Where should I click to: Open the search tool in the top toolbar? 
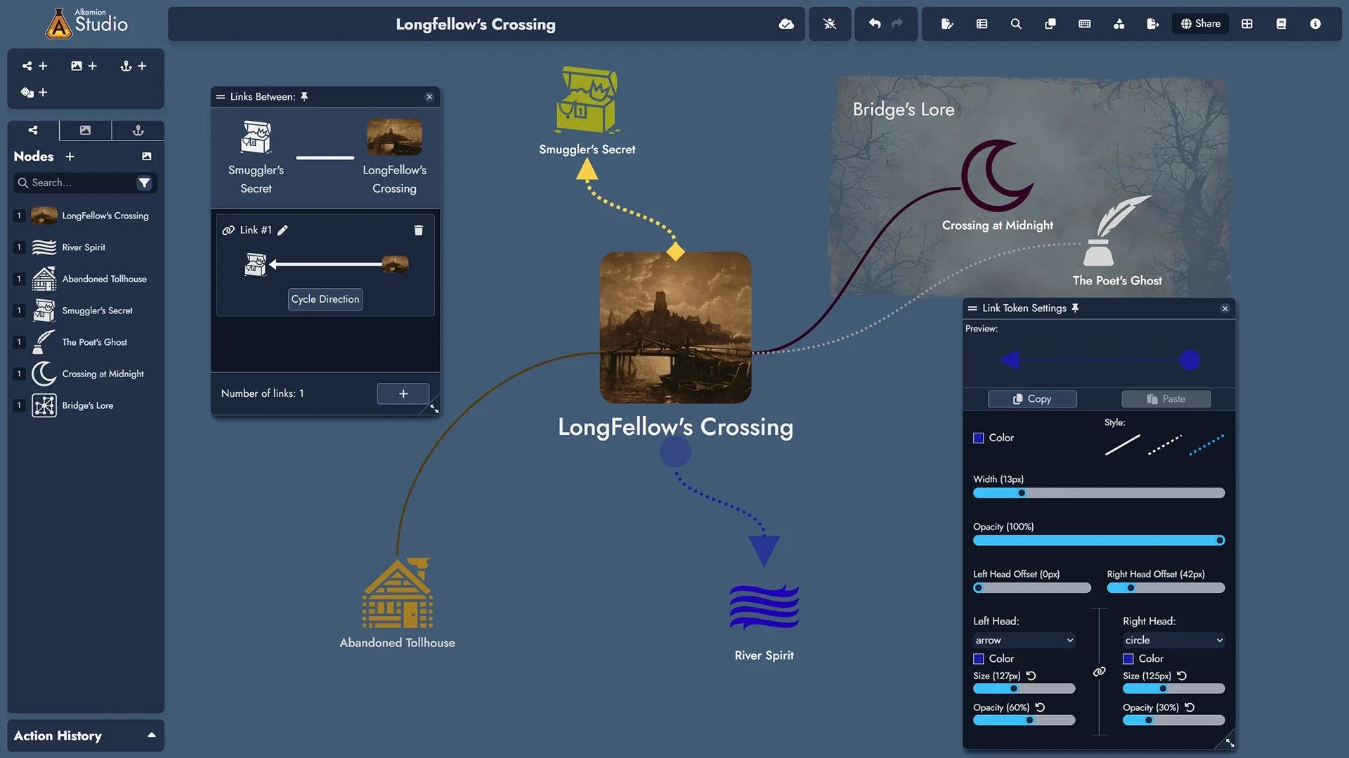point(1015,23)
